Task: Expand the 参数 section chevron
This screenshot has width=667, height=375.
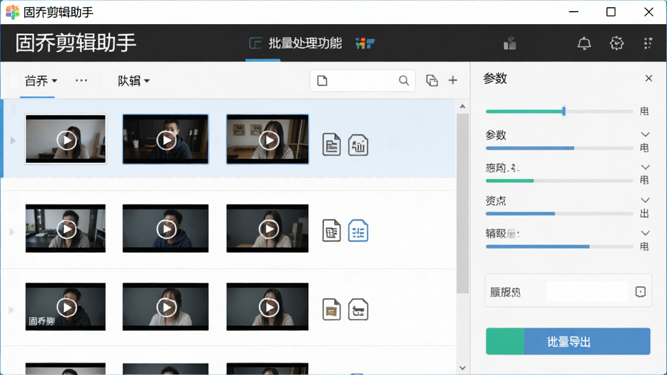Action: (646, 134)
